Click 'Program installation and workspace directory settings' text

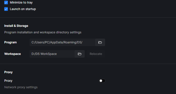(x=43, y=32)
